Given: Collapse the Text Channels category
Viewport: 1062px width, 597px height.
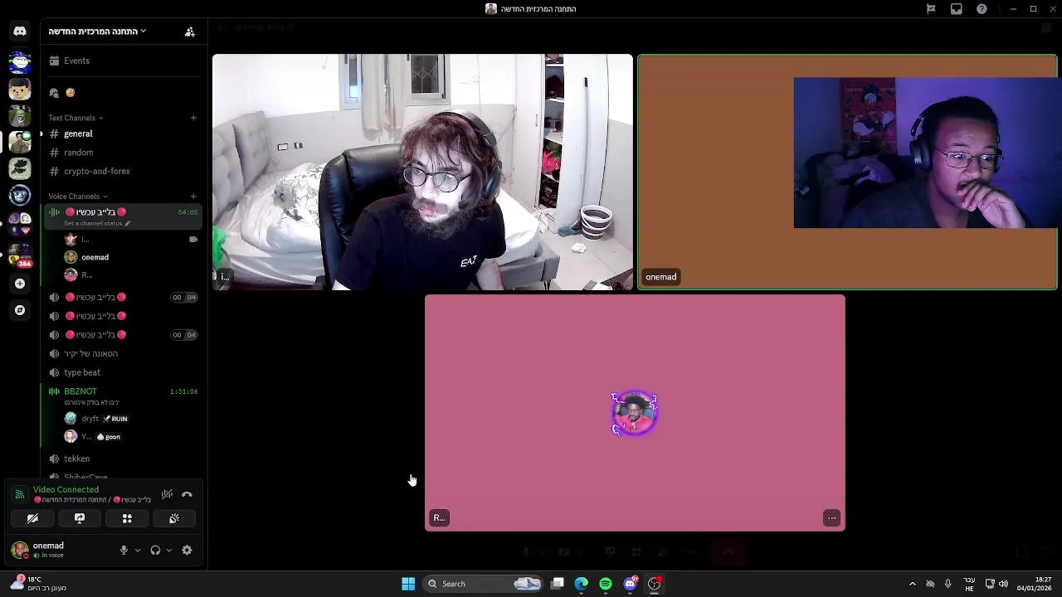Looking at the screenshot, I should (x=76, y=118).
